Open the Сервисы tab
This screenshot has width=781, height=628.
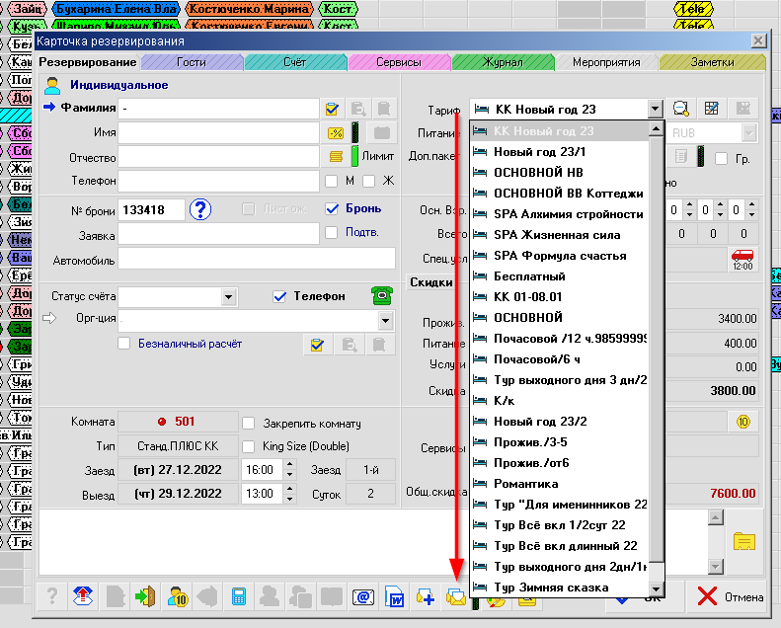(x=398, y=62)
